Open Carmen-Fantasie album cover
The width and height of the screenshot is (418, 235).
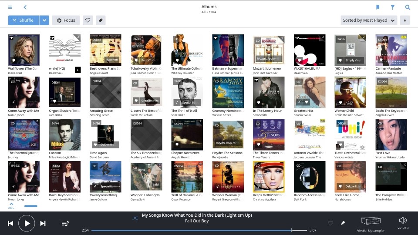coord(391,50)
